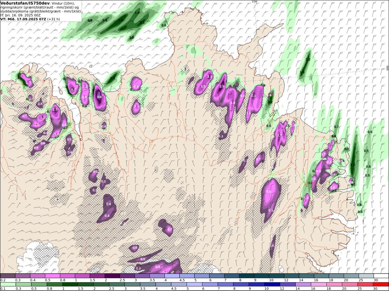Click the '15W' longitude label at top
Viewport: 389px width, 291px height.
tap(254, 2)
